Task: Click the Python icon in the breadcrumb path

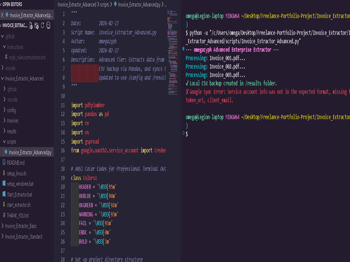Action: point(115,4)
